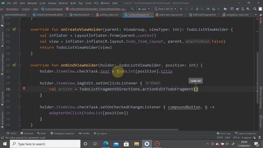This screenshot has height=148, width=263.
Task: Open Build Variants from the left sidebar
Action: [2, 120]
